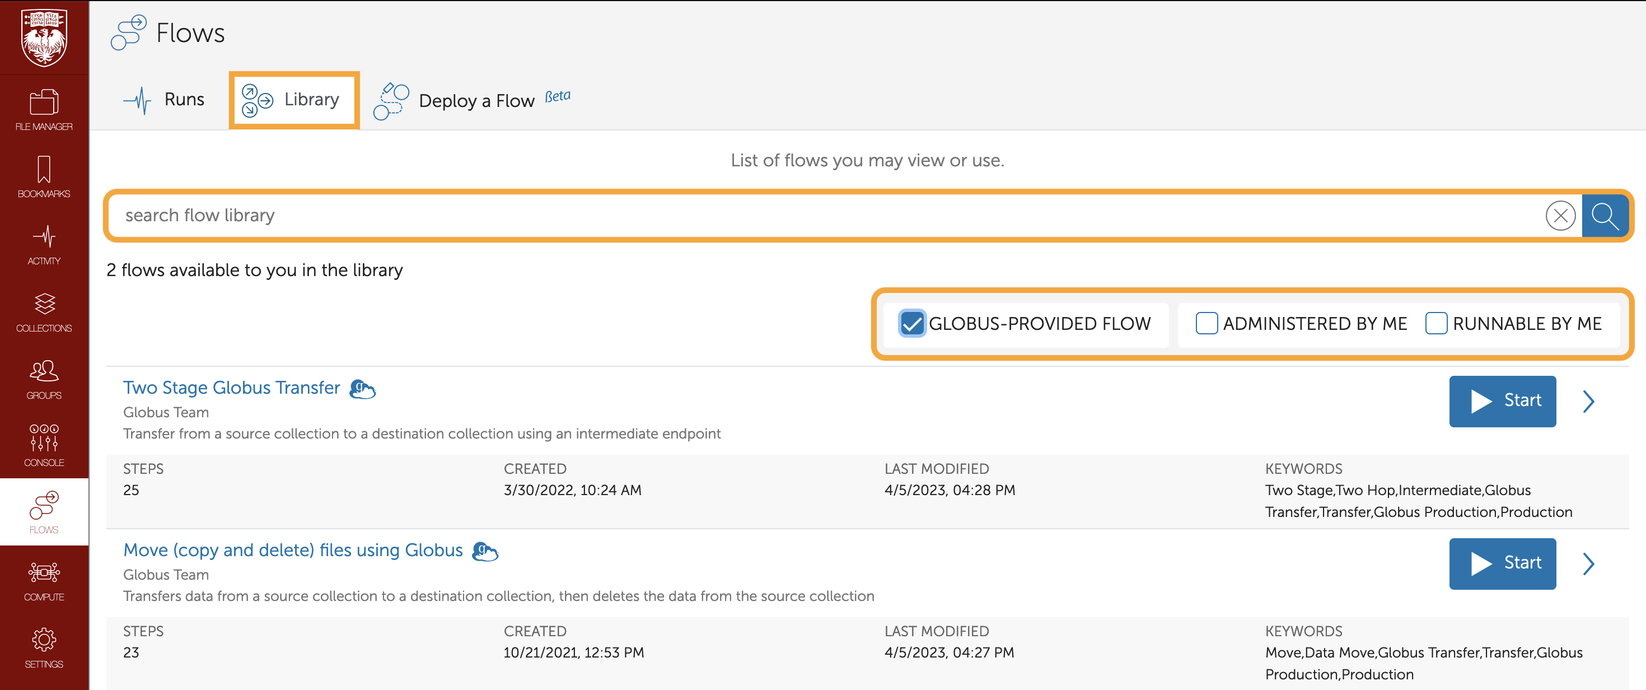Image resolution: width=1646 pixels, height=690 pixels.
Task: Start the Two Stage Globus Transfer flow
Action: pos(1502,402)
